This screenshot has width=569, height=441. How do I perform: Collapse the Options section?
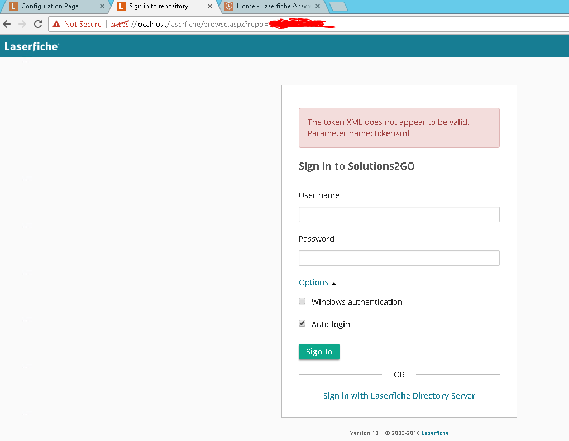pyautogui.click(x=318, y=282)
